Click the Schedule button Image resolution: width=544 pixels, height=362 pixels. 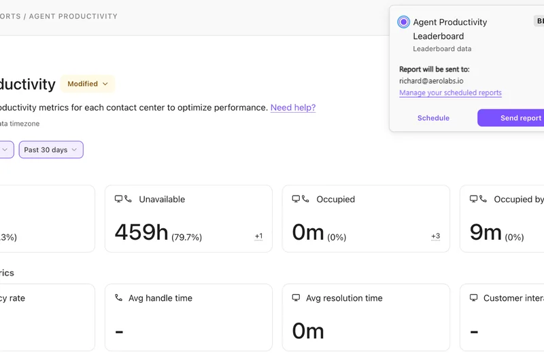(433, 118)
